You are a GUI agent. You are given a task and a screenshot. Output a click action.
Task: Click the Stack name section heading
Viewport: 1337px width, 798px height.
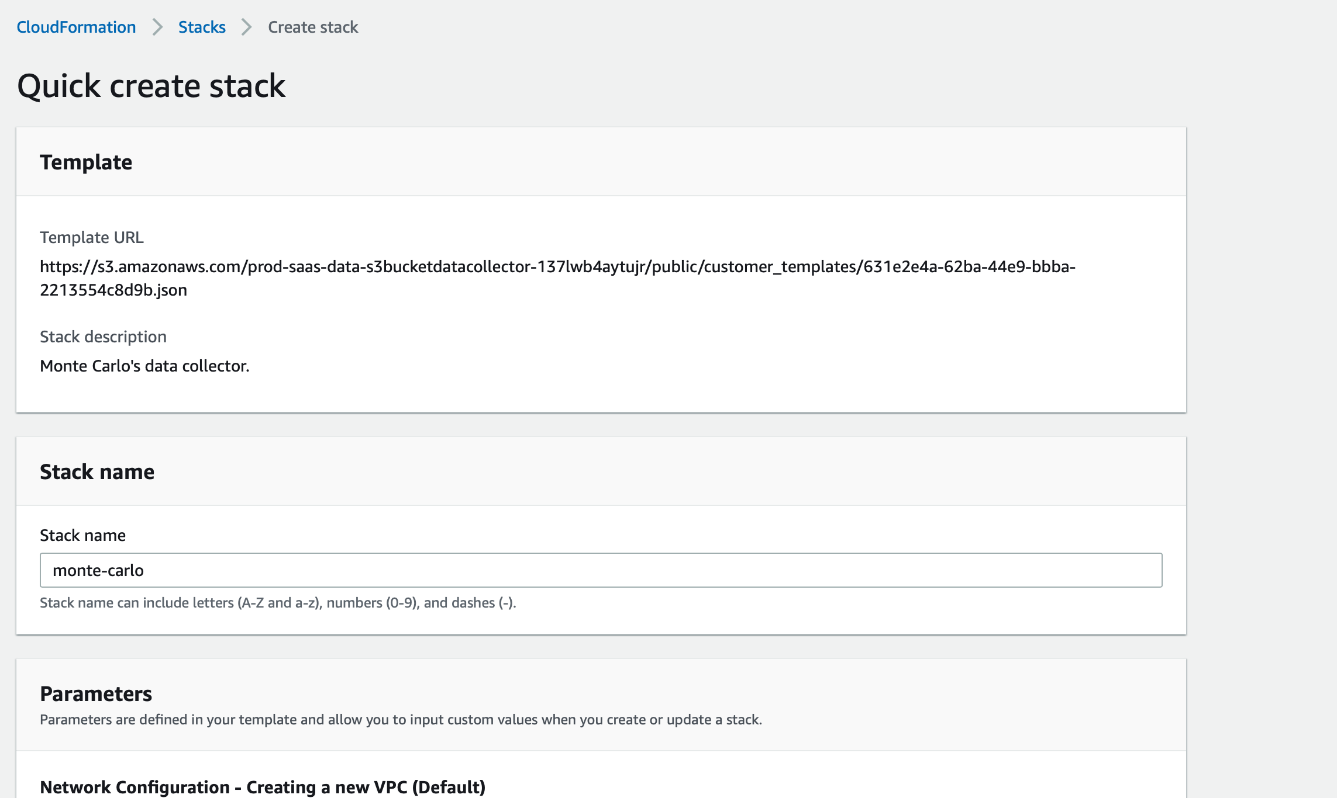click(x=97, y=471)
